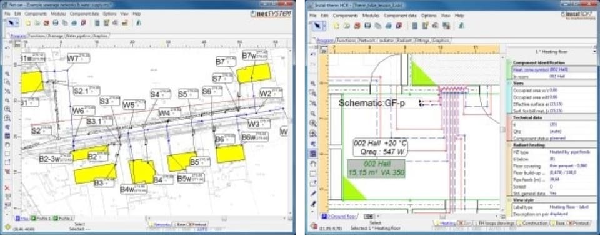Click Save diskette icon in Instal-therm toolbar
Screen dimensions: 600x236
[x=367, y=26]
